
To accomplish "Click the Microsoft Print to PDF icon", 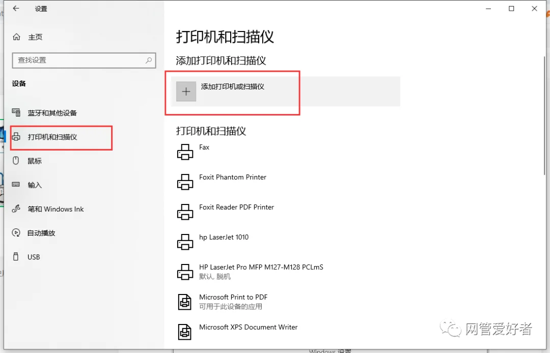I will tap(184, 301).
